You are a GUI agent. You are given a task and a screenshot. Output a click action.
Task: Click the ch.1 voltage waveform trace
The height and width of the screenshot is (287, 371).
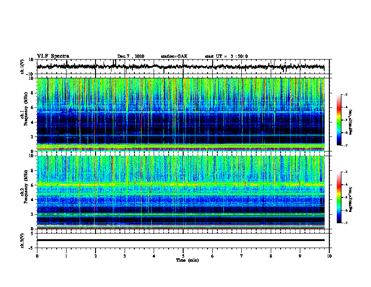tap(180, 67)
